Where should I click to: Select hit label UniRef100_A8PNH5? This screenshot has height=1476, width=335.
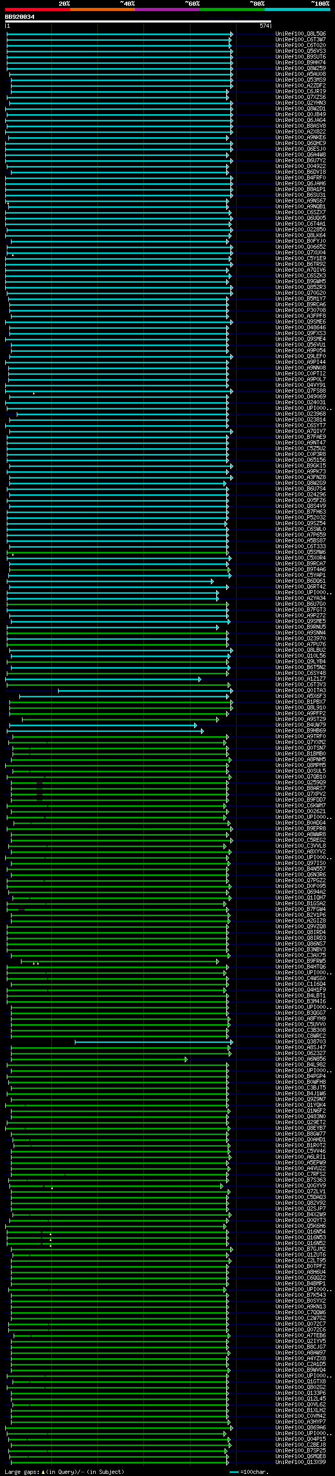coord(300,759)
